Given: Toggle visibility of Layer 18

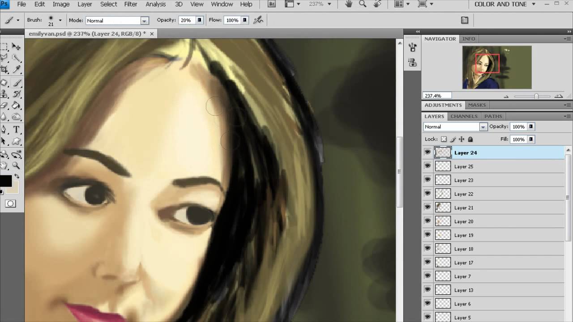Looking at the screenshot, I should pyautogui.click(x=428, y=249).
